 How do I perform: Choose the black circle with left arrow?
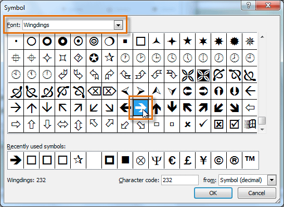click(187, 91)
